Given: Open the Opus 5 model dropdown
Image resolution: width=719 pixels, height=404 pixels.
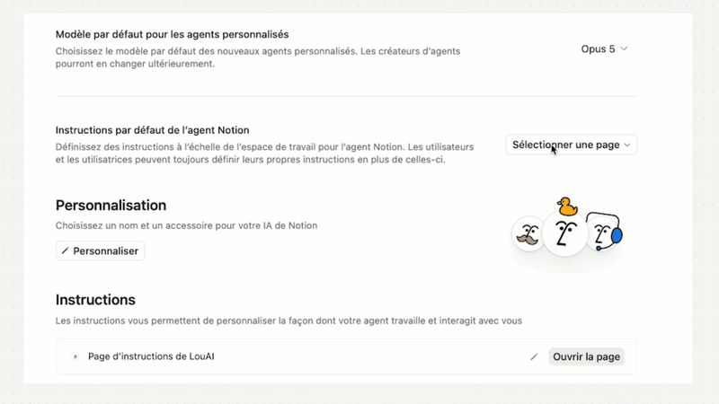Looking at the screenshot, I should pyautogui.click(x=604, y=49).
